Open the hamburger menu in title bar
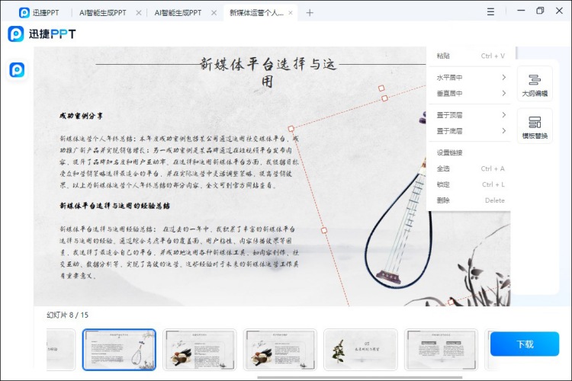 pyautogui.click(x=490, y=12)
